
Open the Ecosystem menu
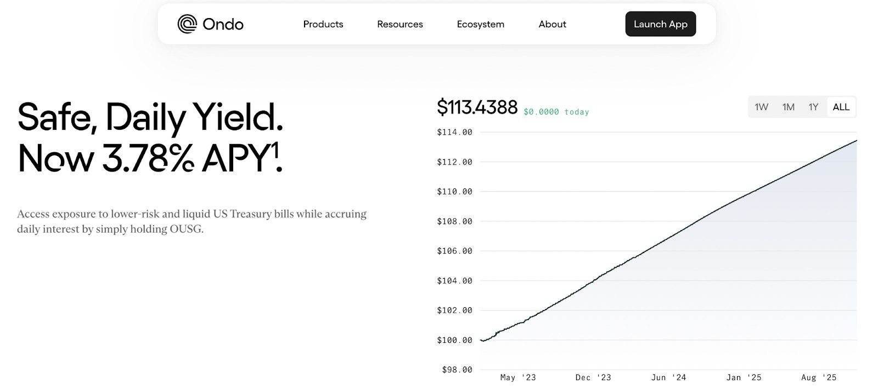(481, 24)
